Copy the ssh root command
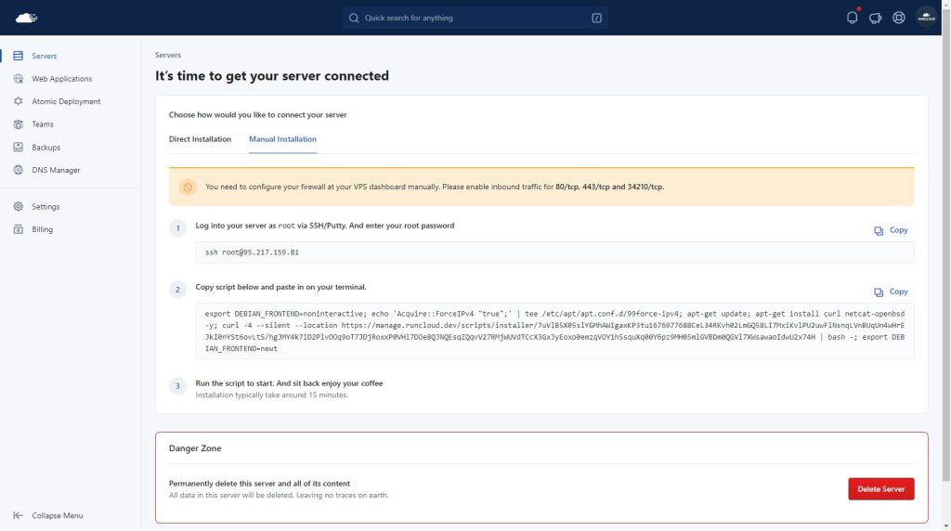The image size is (951, 531). [x=891, y=230]
